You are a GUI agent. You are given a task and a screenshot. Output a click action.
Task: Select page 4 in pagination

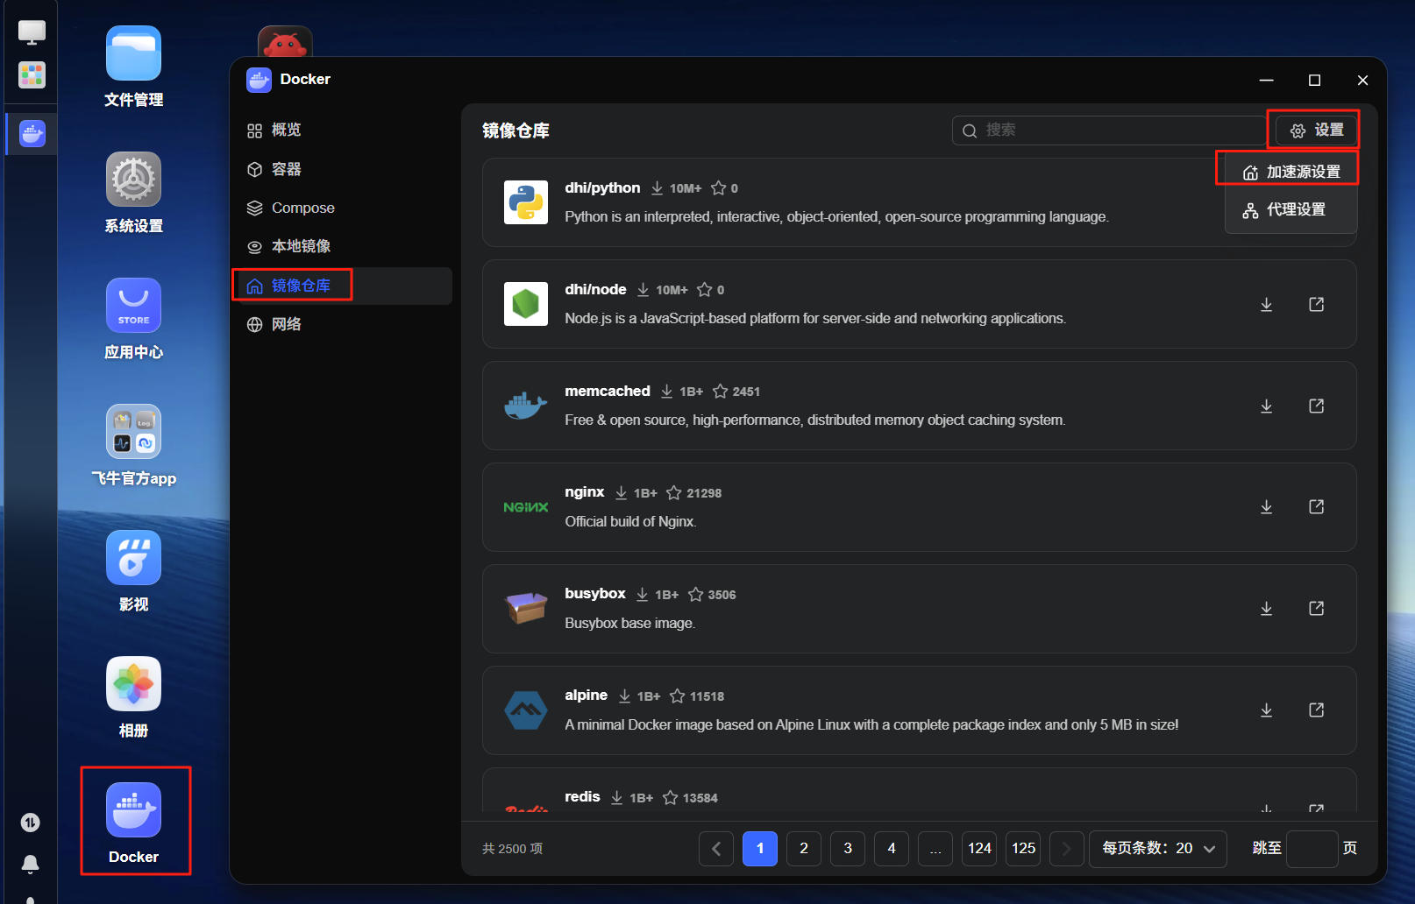pos(892,848)
